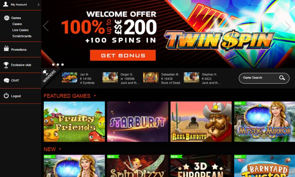The image size is (295, 177).
Task: Open the NEW games section link
Action: [x=50, y=149]
